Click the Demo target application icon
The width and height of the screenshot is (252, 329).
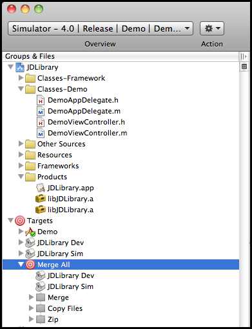click(30, 232)
